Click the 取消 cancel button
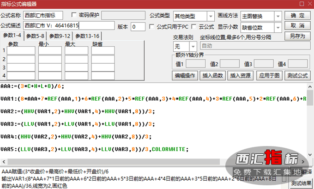Viewport: 314px width, 189px height. (x=297, y=25)
